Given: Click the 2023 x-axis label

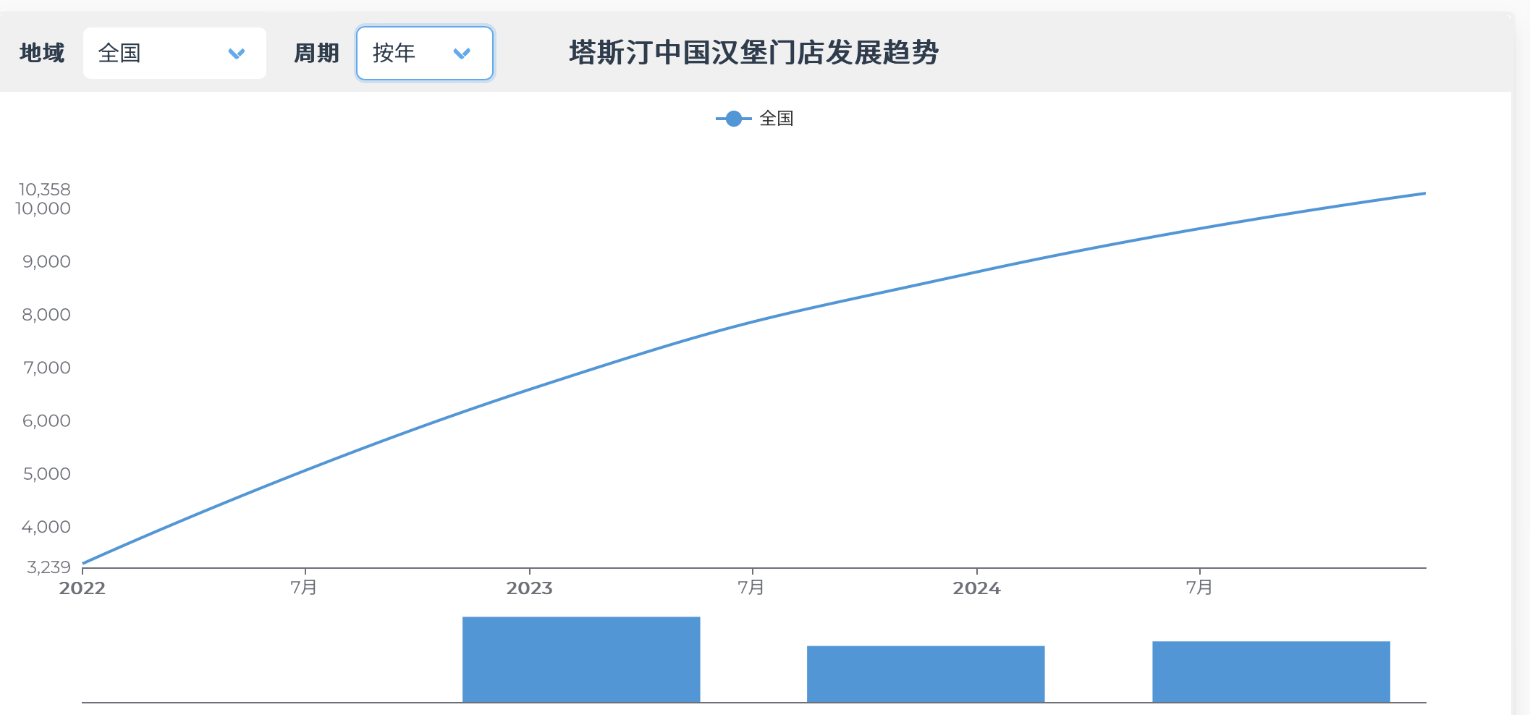Looking at the screenshot, I should point(529,588).
